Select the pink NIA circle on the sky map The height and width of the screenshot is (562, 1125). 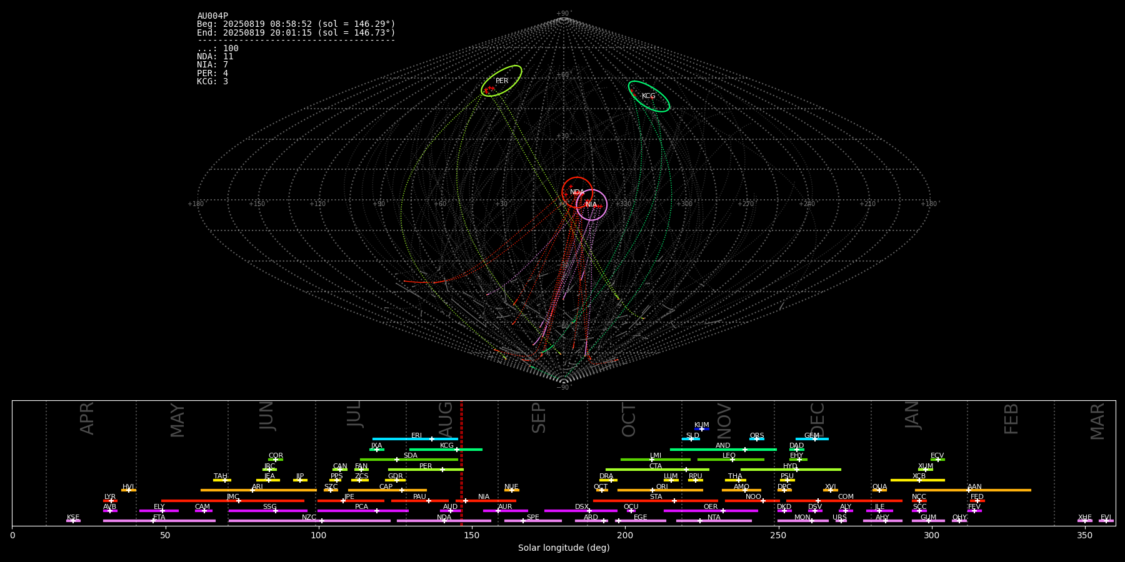click(x=591, y=205)
